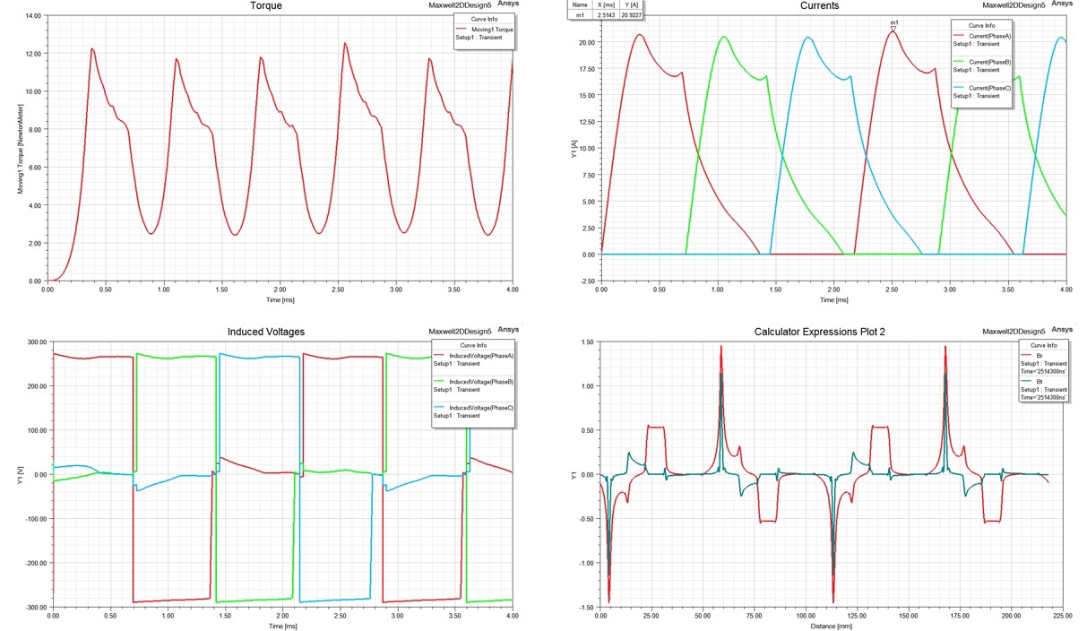1087x631 pixels.
Task: Click the Currents plot title
Action: [x=819, y=6]
